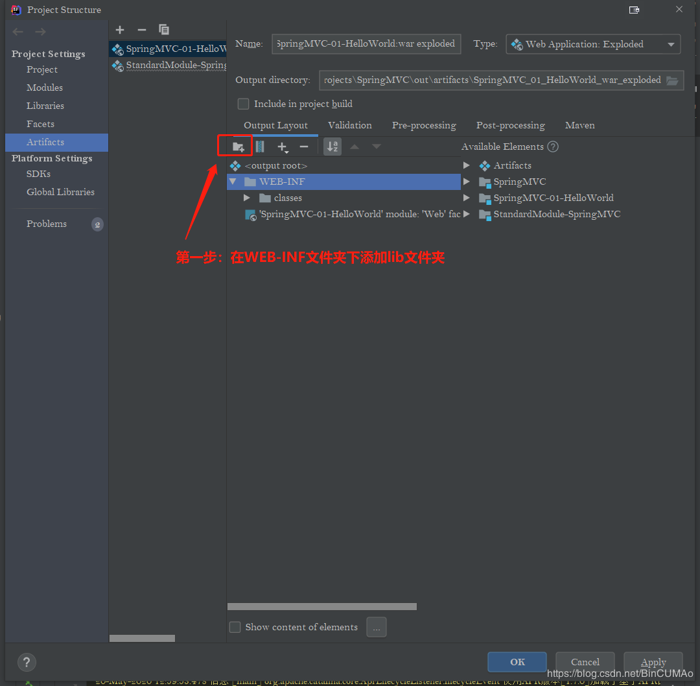Expand StandardModule-SpringMVC in Available Elements
This screenshot has height=686, width=700.
coord(467,215)
